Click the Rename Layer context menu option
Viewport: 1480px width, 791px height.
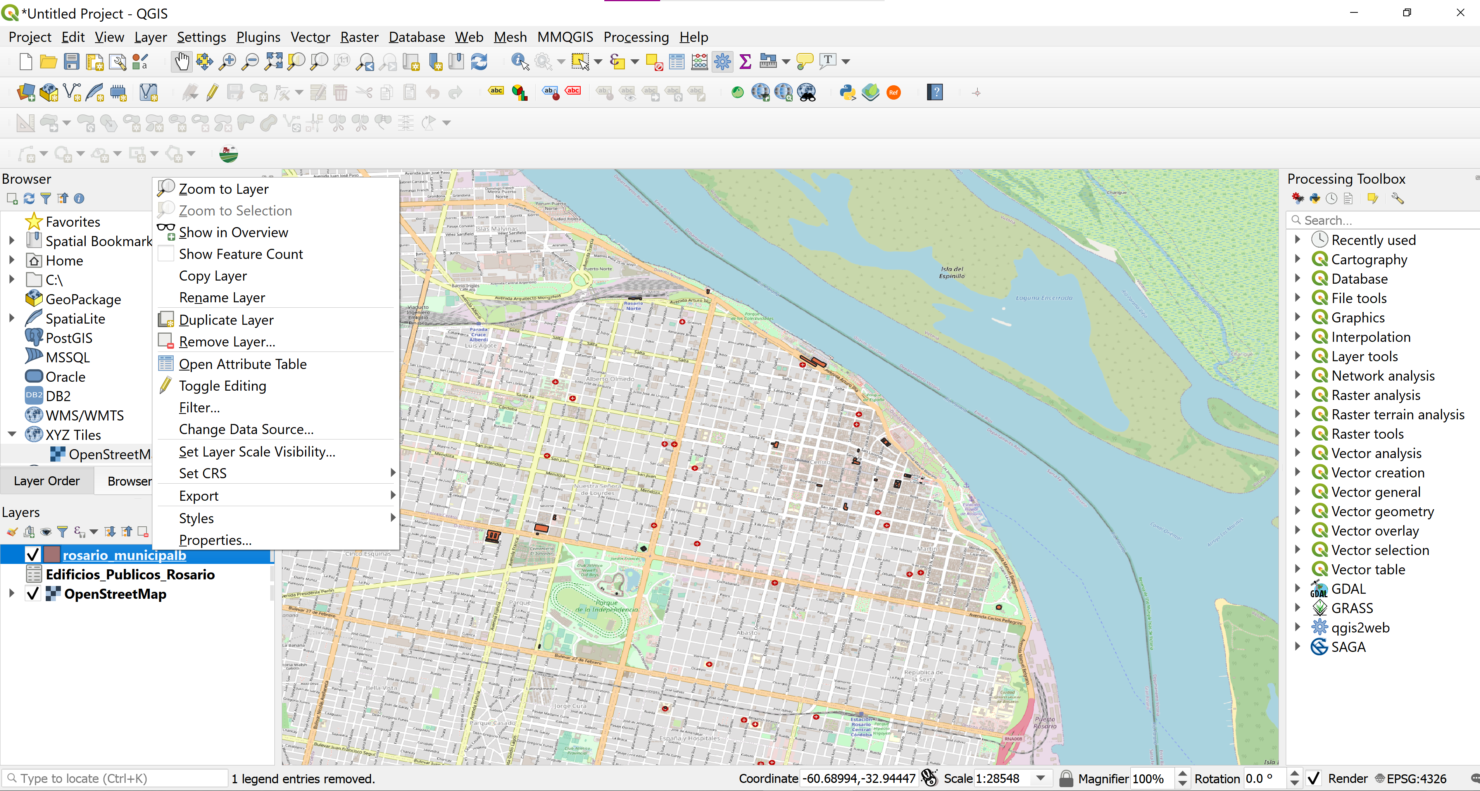click(222, 298)
